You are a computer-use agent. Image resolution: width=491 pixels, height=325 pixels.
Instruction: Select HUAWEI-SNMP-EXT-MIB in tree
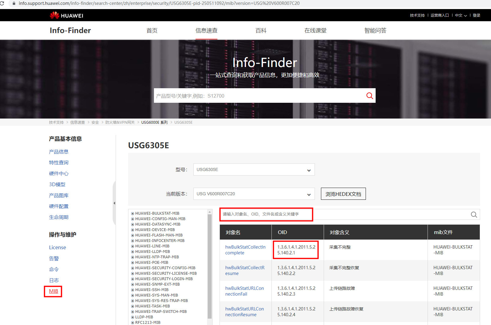pyautogui.click(x=158, y=284)
